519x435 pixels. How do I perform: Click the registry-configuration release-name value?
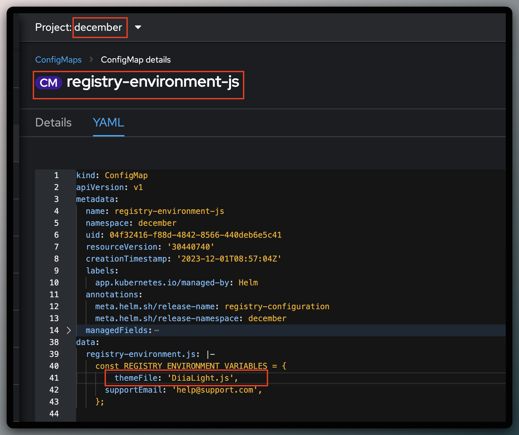click(277, 307)
